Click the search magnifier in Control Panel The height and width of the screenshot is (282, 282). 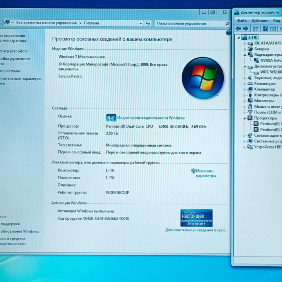coord(227,23)
